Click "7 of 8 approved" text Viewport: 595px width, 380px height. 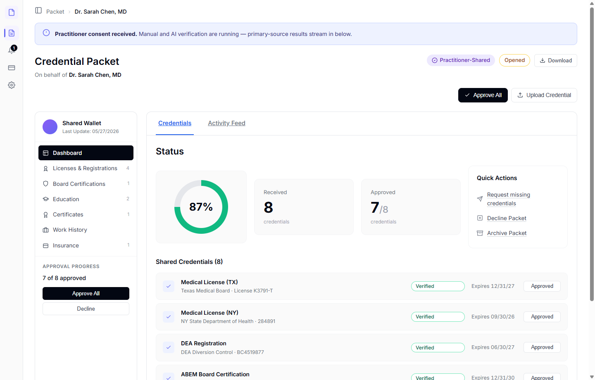64,278
